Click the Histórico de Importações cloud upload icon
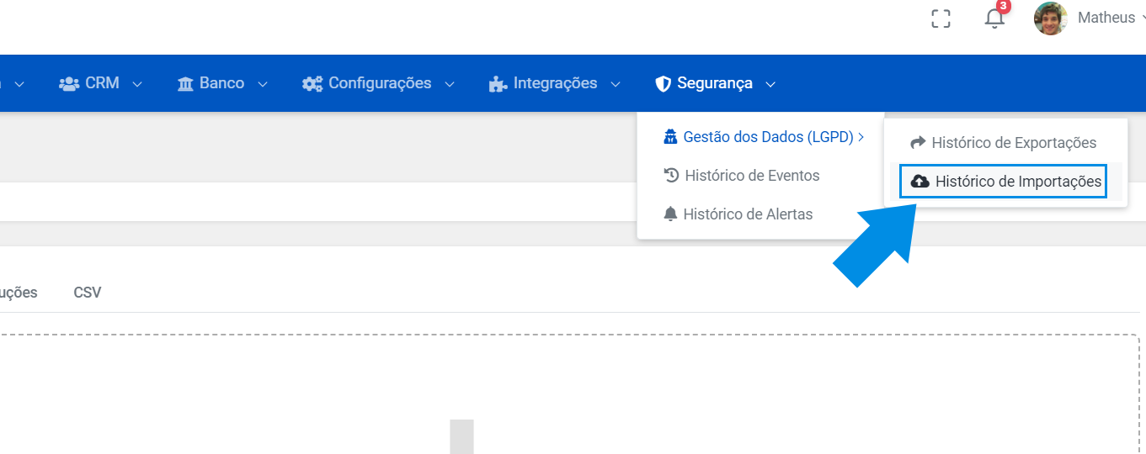 [x=920, y=181]
